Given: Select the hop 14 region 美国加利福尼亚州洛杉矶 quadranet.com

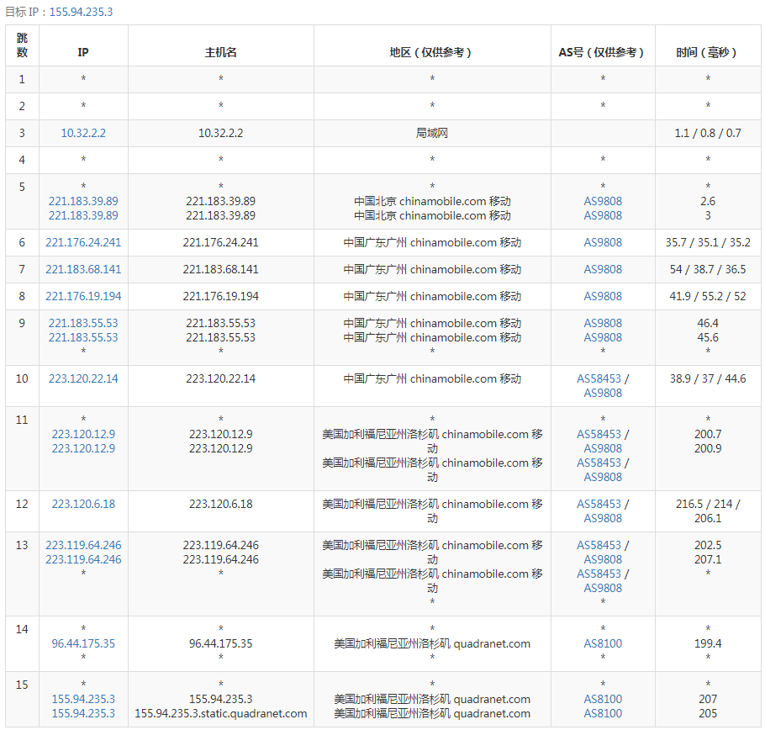Looking at the screenshot, I should (x=432, y=643).
